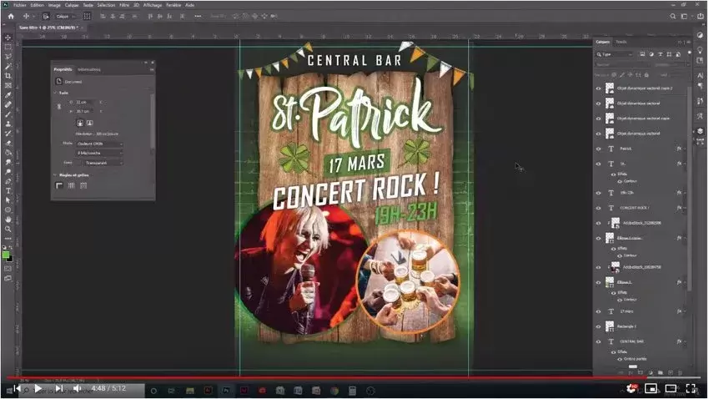Open the layer filter Type dropdown
This screenshot has height=399, width=709.
click(x=614, y=54)
